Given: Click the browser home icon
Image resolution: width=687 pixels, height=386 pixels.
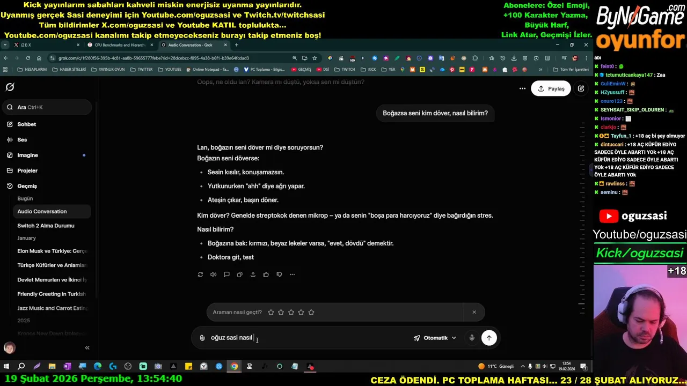Looking at the screenshot, I should 39,58.
